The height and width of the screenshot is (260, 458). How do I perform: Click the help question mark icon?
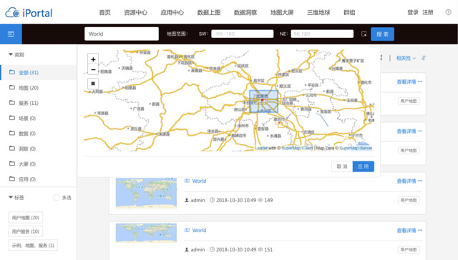448,12
